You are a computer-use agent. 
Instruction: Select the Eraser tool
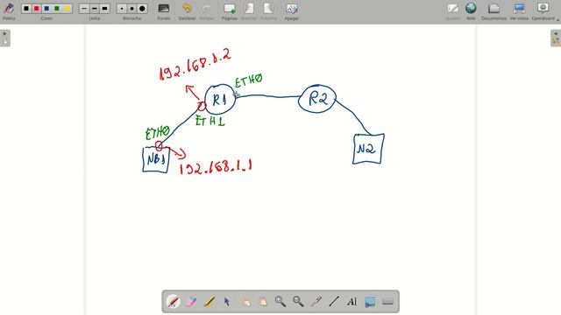(x=191, y=301)
